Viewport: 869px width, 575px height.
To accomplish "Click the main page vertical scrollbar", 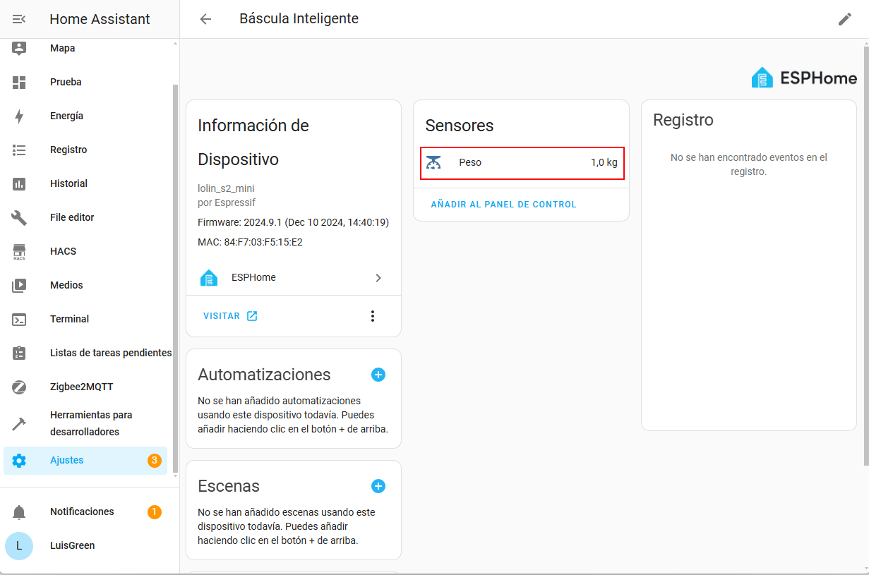I will tap(865, 254).
